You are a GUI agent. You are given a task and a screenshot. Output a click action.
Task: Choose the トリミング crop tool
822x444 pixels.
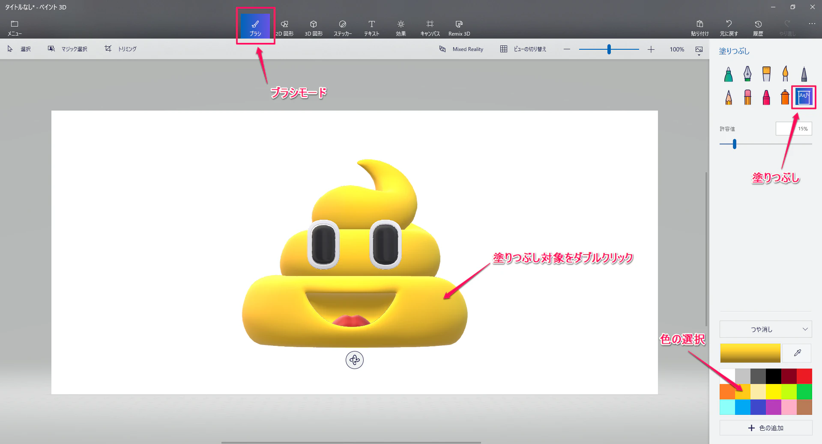(121, 49)
